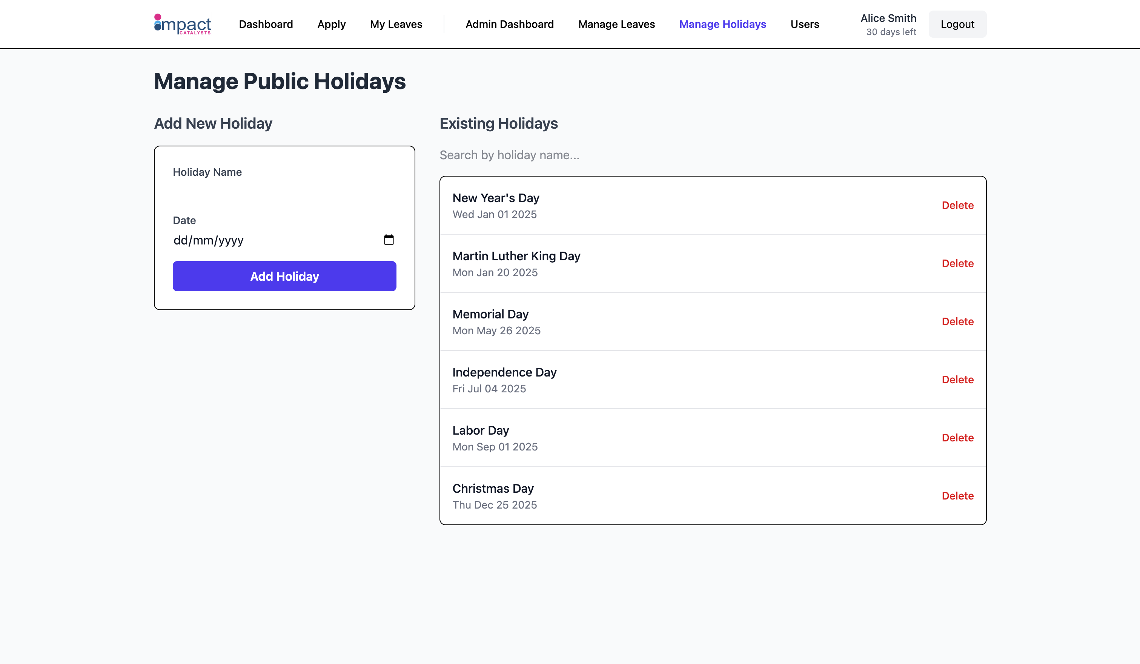The width and height of the screenshot is (1140, 664).
Task: Open the Dashboard nav item
Action: 266,25
